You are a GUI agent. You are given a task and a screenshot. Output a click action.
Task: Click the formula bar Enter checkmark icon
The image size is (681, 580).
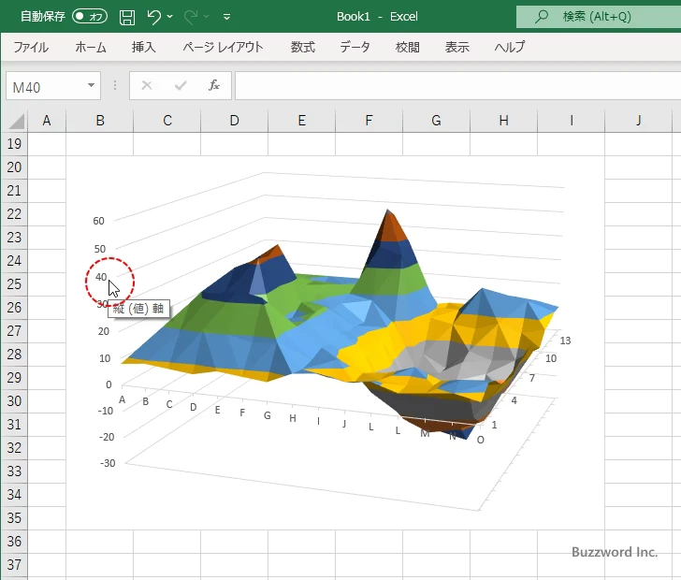point(180,86)
